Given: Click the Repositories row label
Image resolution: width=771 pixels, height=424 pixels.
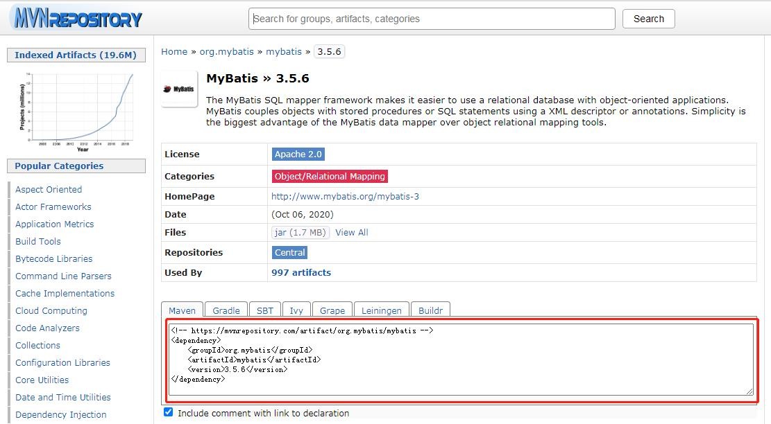Looking at the screenshot, I should click(194, 253).
